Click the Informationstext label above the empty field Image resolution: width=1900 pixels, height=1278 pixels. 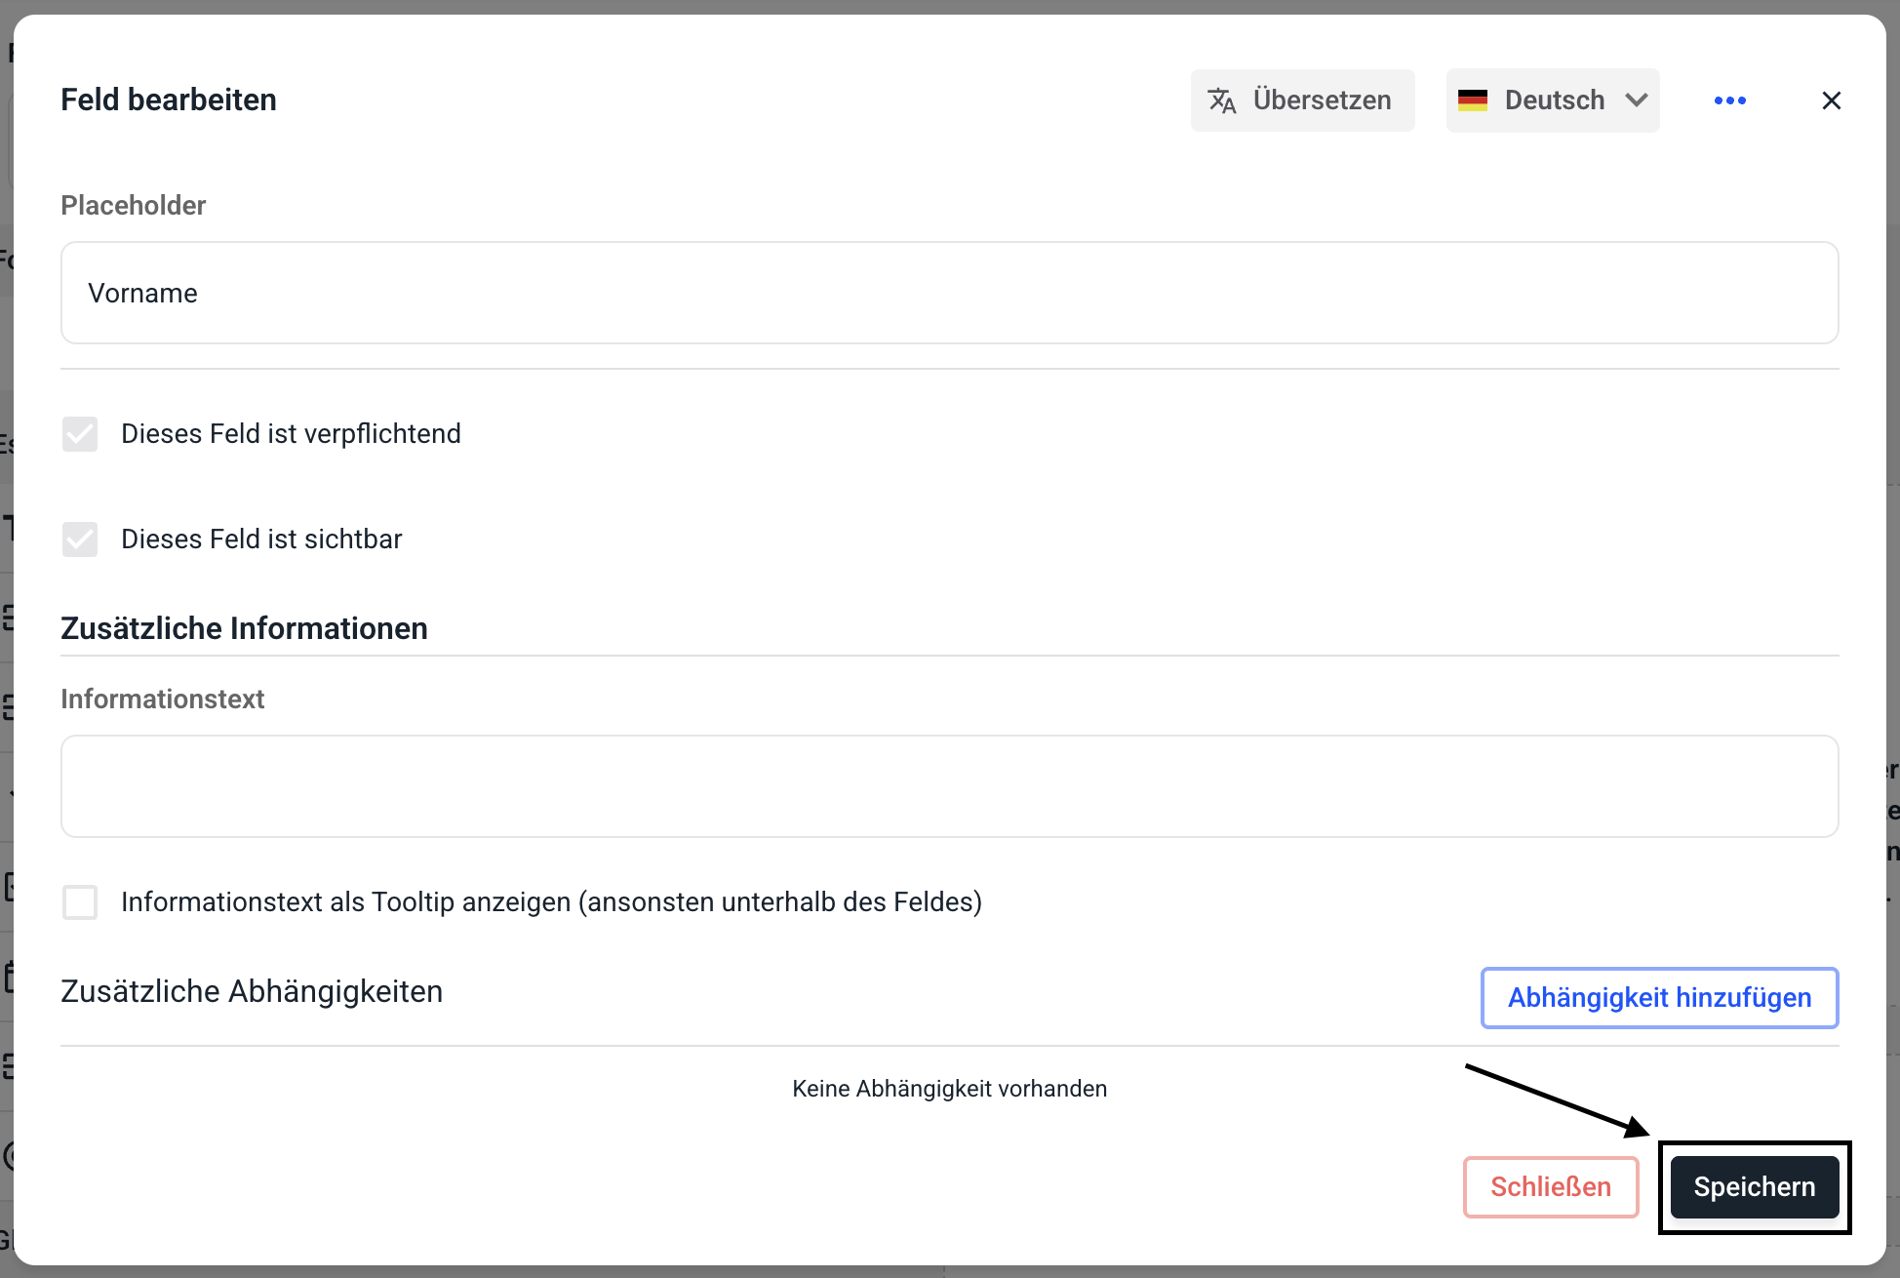pos(163,699)
